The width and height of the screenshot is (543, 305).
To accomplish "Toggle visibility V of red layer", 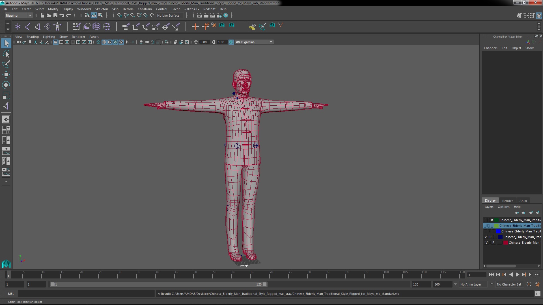I will coord(486,243).
